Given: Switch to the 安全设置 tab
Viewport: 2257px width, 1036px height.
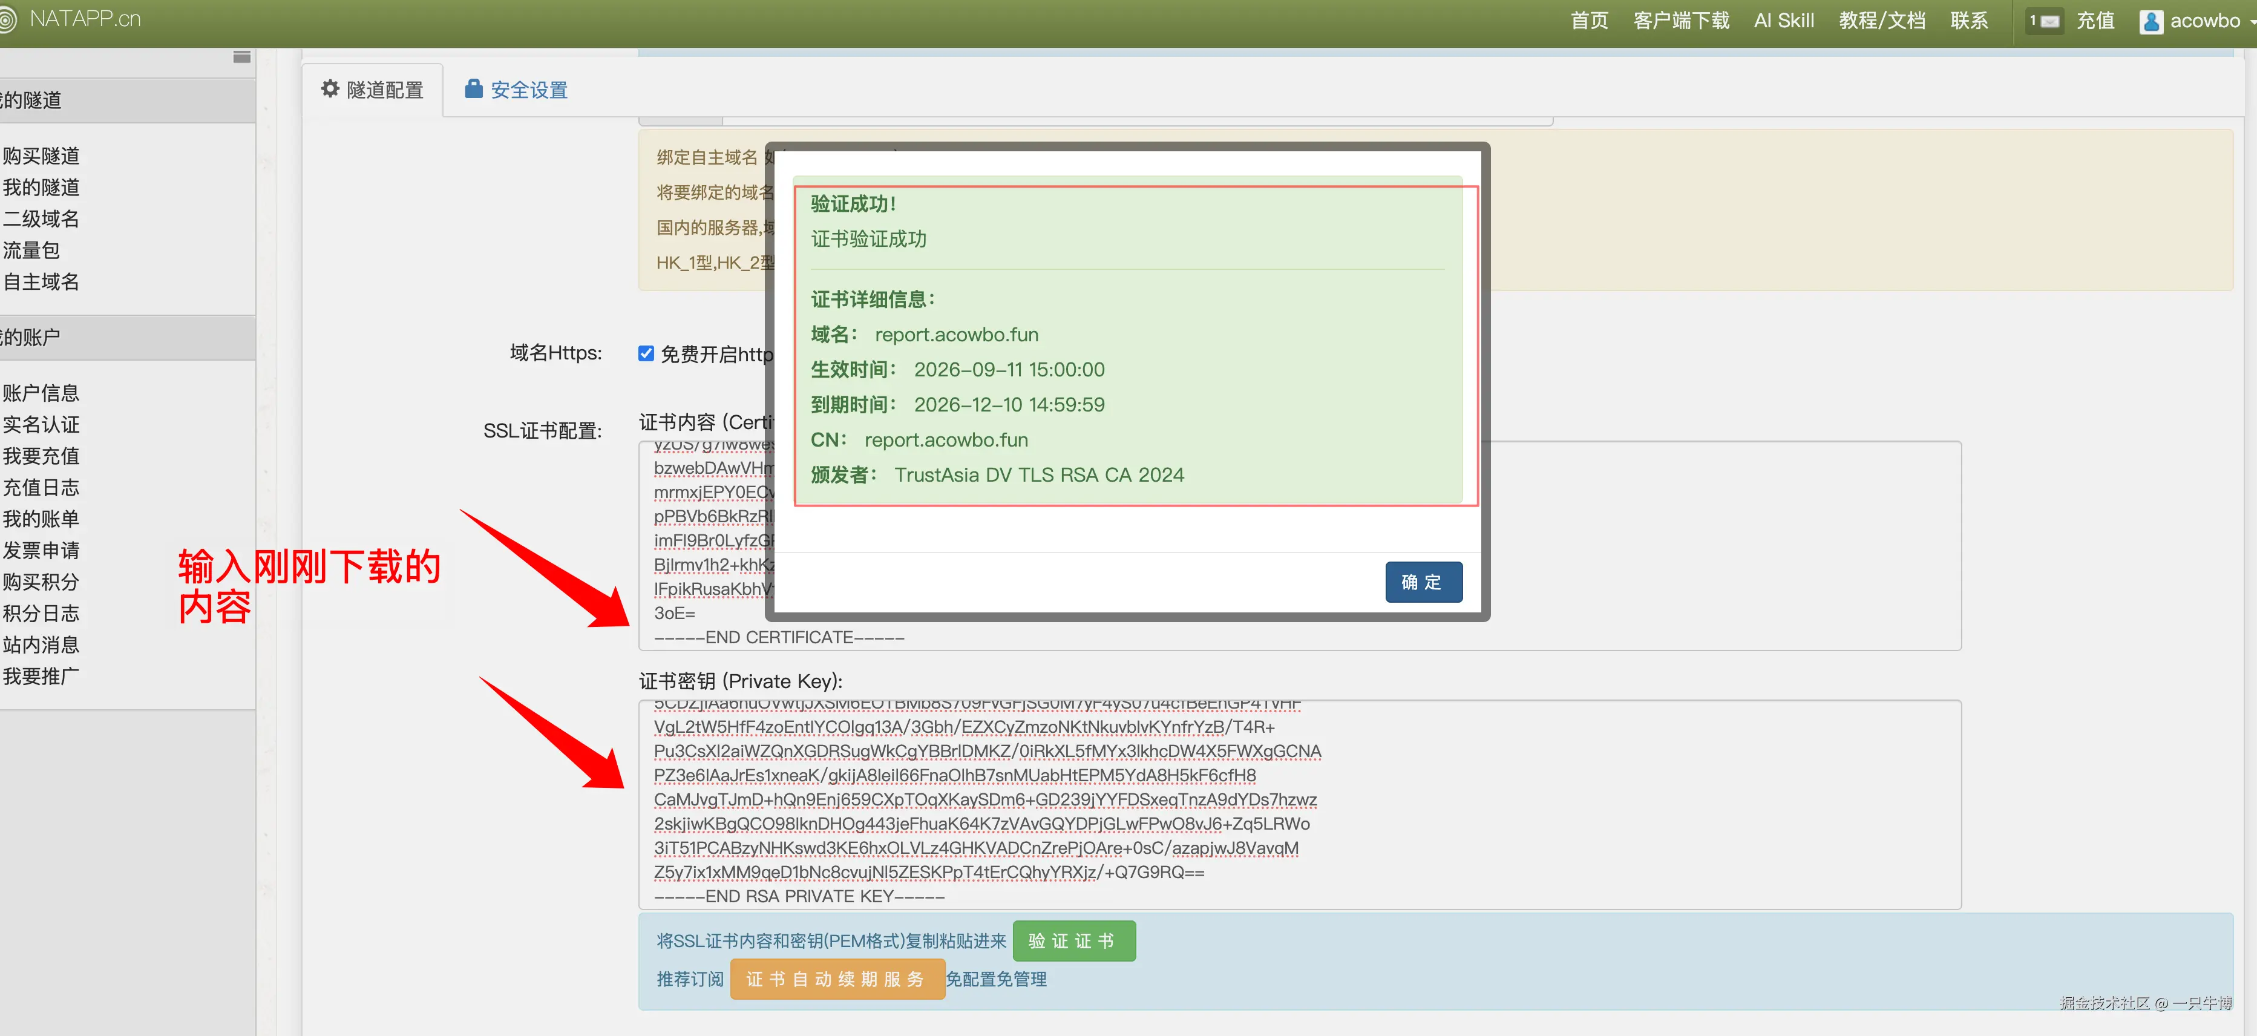Looking at the screenshot, I should pyautogui.click(x=516, y=90).
